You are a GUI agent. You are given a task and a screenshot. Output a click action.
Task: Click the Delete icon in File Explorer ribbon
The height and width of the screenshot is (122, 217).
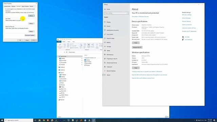click(89, 45)
